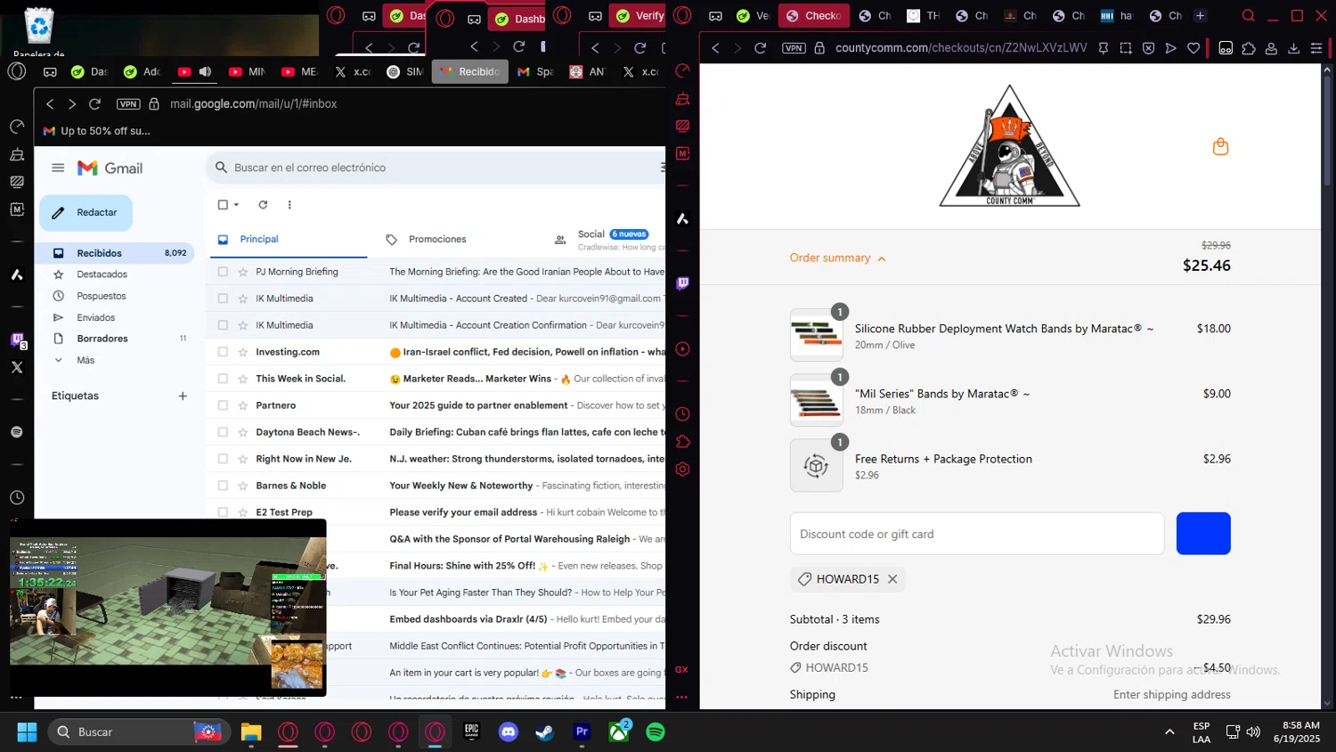
Task: Bookmark the checkout page with the heart icon
Action: coord(1193,48)
